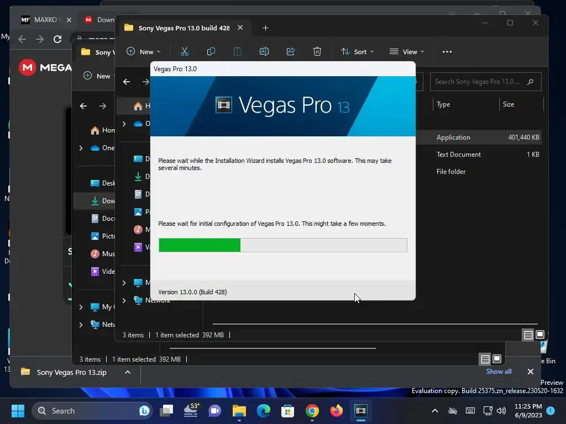Viewport: 566px width, 424px height.
Task: Close the Sony Vegas Pro 13.0 build 428 tab
Action: [240, 28]
